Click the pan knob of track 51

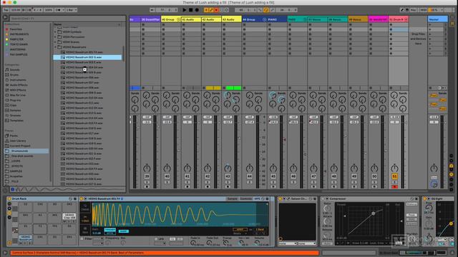394,168
